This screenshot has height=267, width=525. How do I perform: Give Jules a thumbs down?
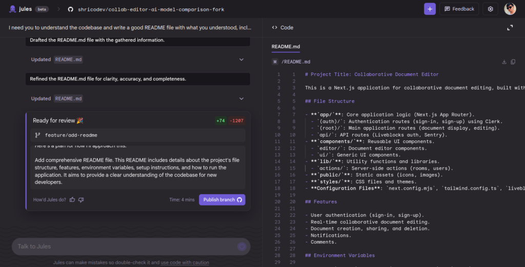[x=81, y=200]
